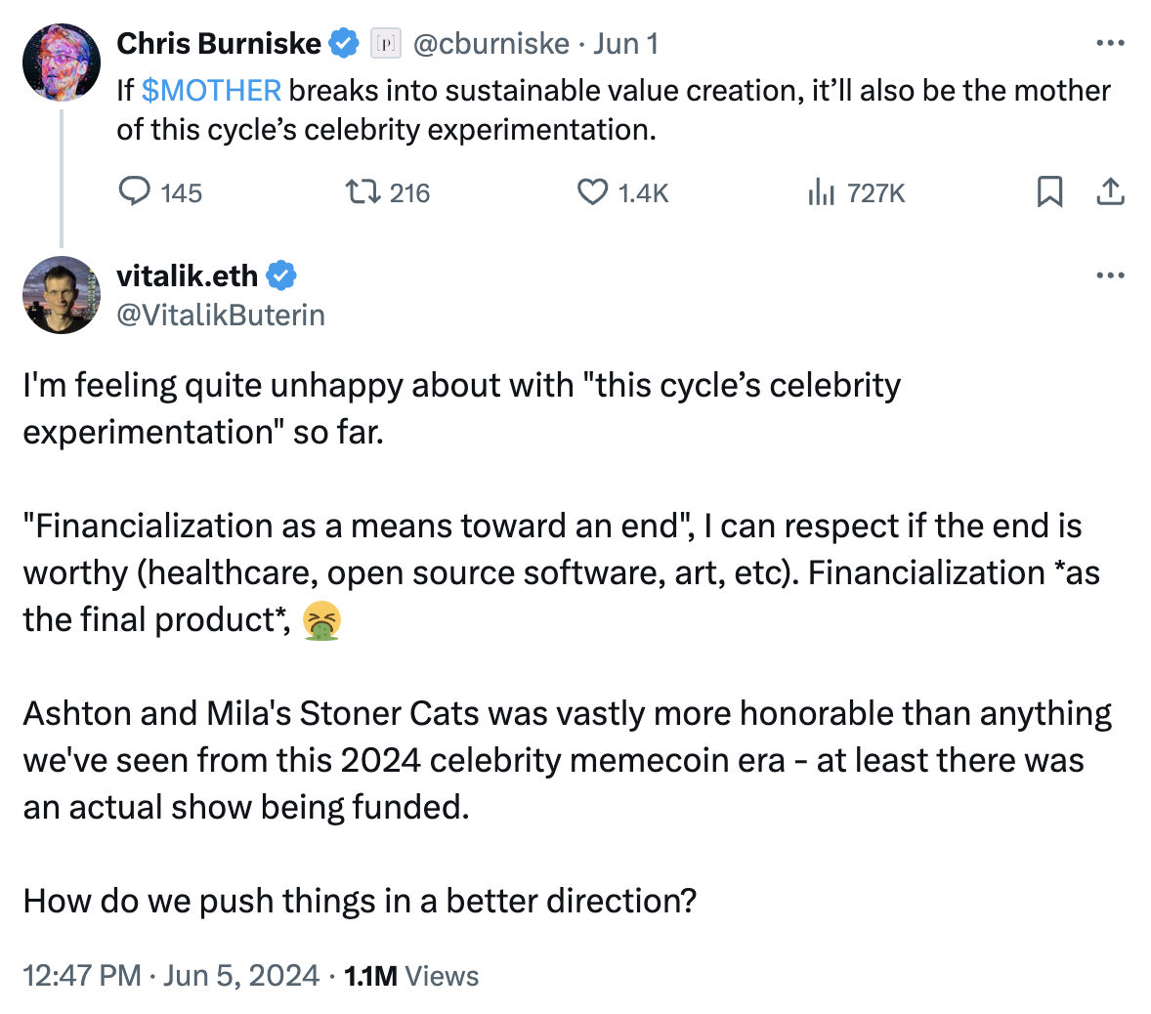1151x1014 pixels.
Task: Click the @cburniske handle
Action: click(x=488, y=43)
